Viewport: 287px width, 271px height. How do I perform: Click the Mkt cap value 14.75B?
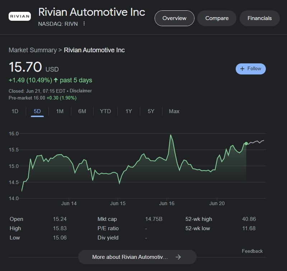coord(154,219)
